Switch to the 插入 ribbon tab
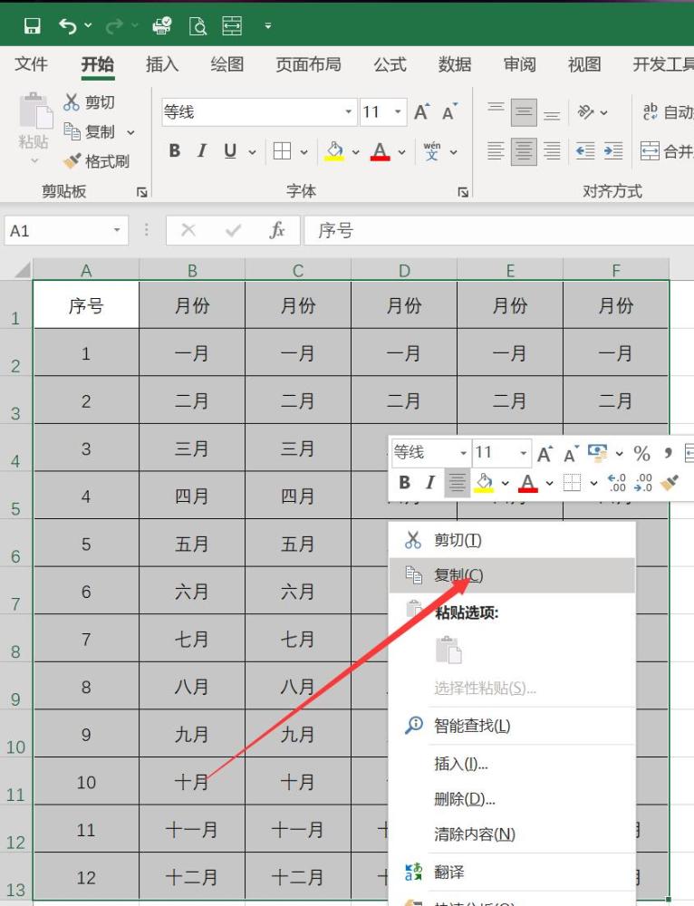Viewport: 694px width, 906px height. coord(162,64)
